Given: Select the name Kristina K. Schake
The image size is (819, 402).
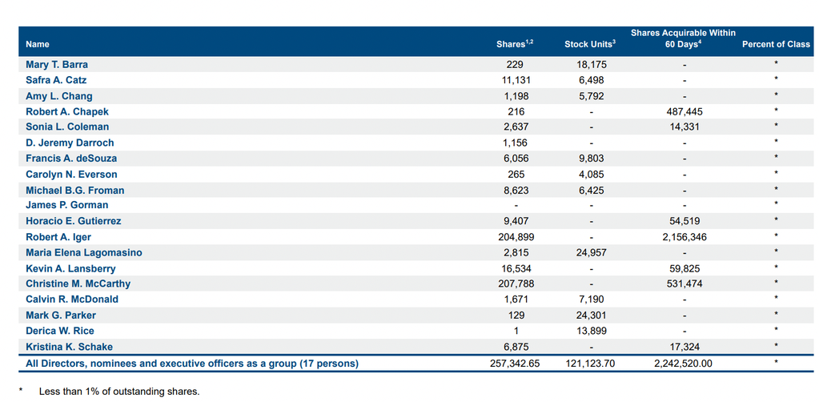Looking at the screenshot, I should [x=69, y=347].
